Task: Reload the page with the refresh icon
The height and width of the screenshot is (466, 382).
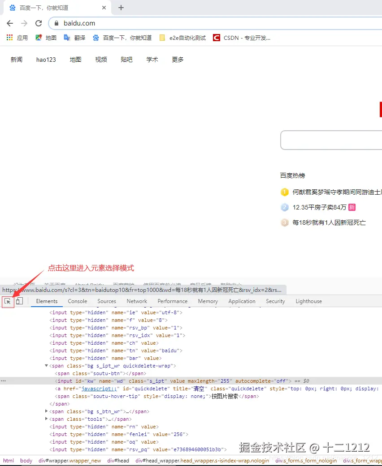Action: pos(39,23)
